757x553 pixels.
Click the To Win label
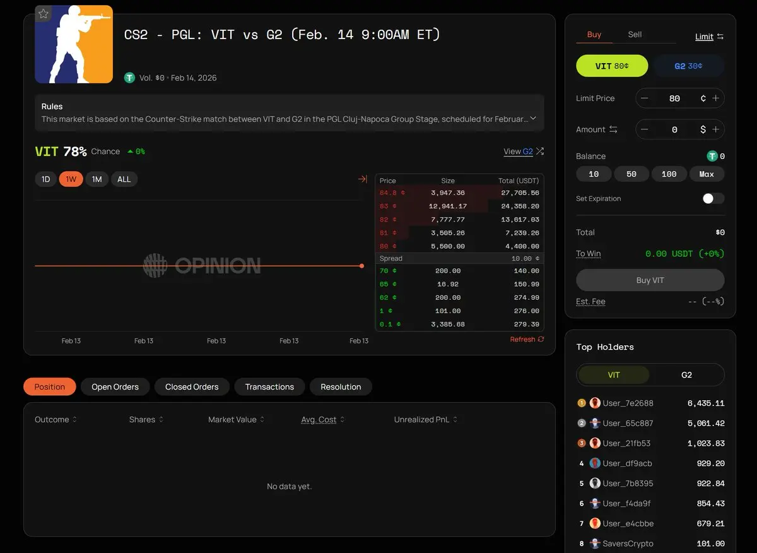coord(588,254)
